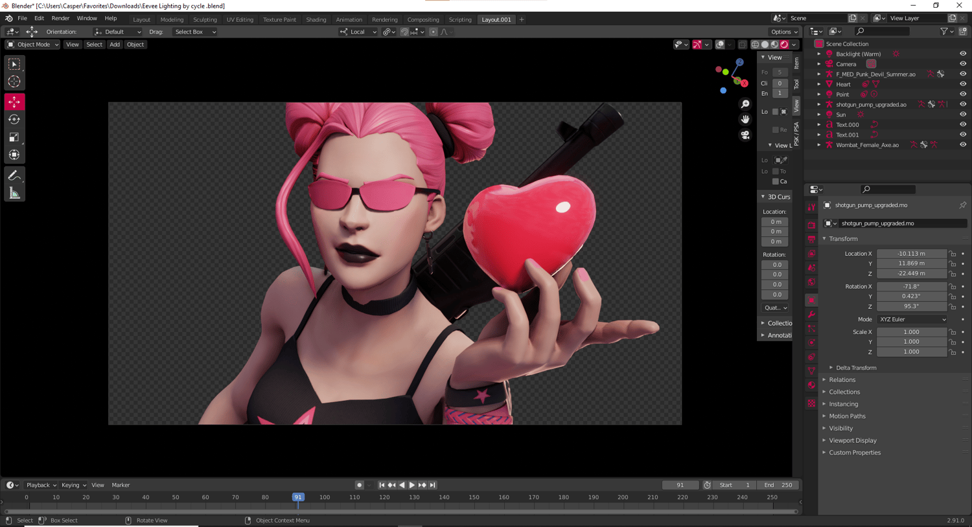Switch to the UV Editing workspace tab
Screen dimensions: 972x527
coord(240,19)
